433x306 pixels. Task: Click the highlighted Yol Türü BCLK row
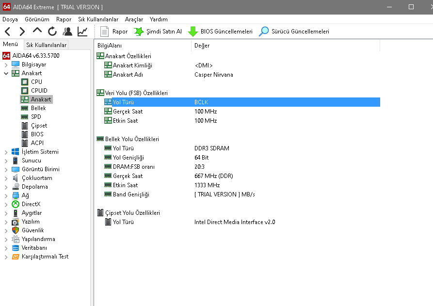pos(242,102)
